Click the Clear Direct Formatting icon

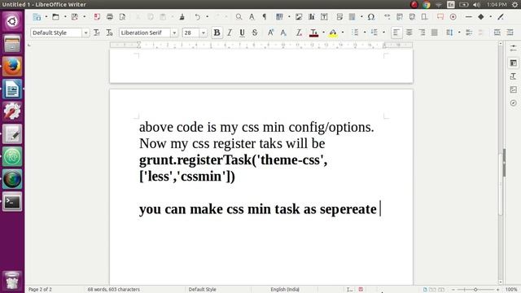tap(299, 33)
